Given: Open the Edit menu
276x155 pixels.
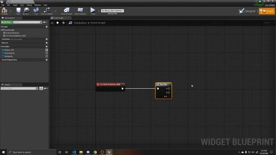Looking at the screenshot, I should pyautogui.click(x=9, y=5).
